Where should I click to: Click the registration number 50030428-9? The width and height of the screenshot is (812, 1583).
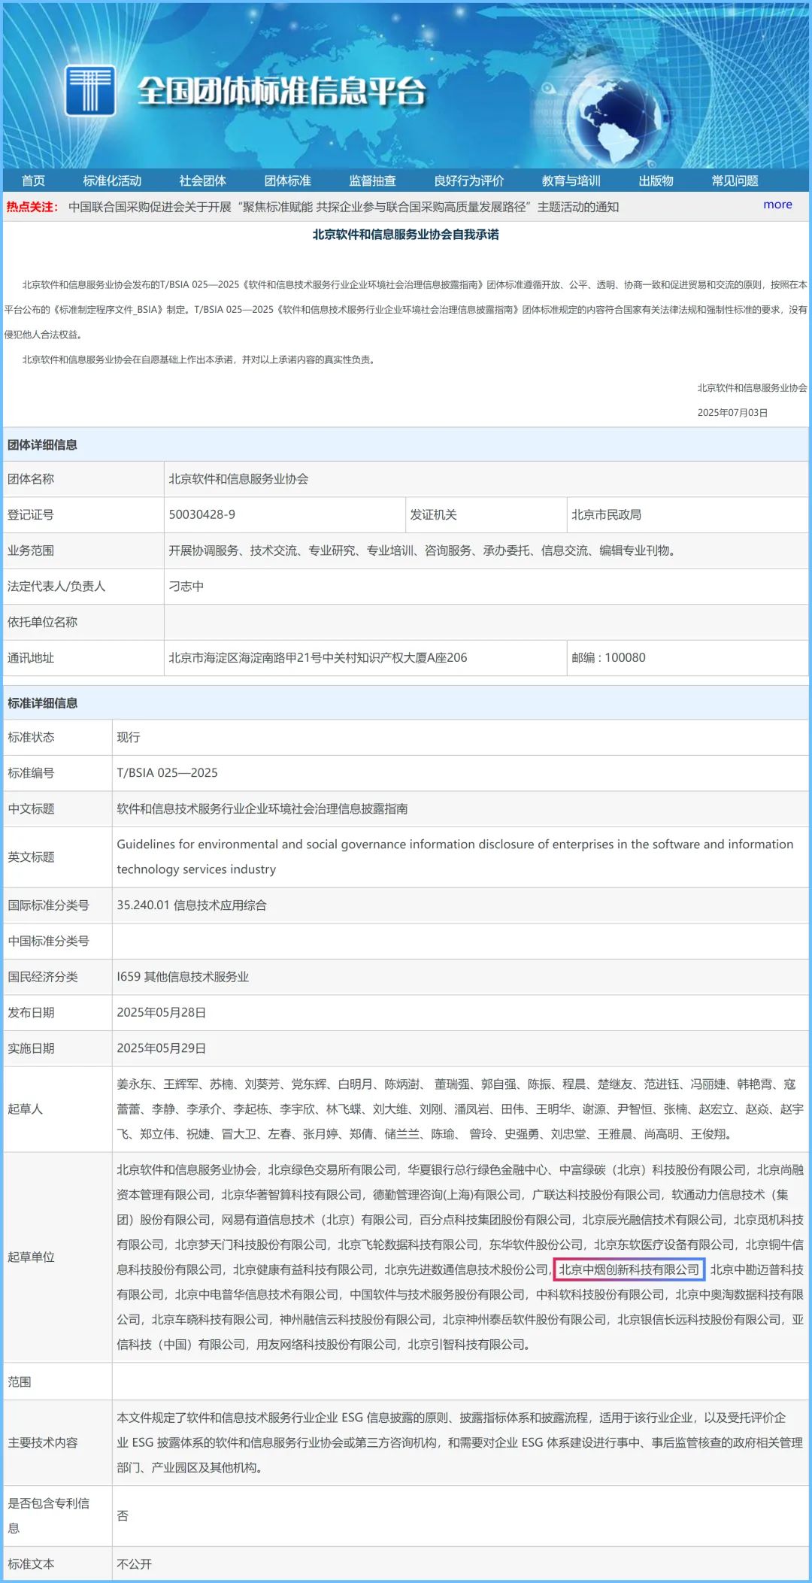tap(201, 514)
